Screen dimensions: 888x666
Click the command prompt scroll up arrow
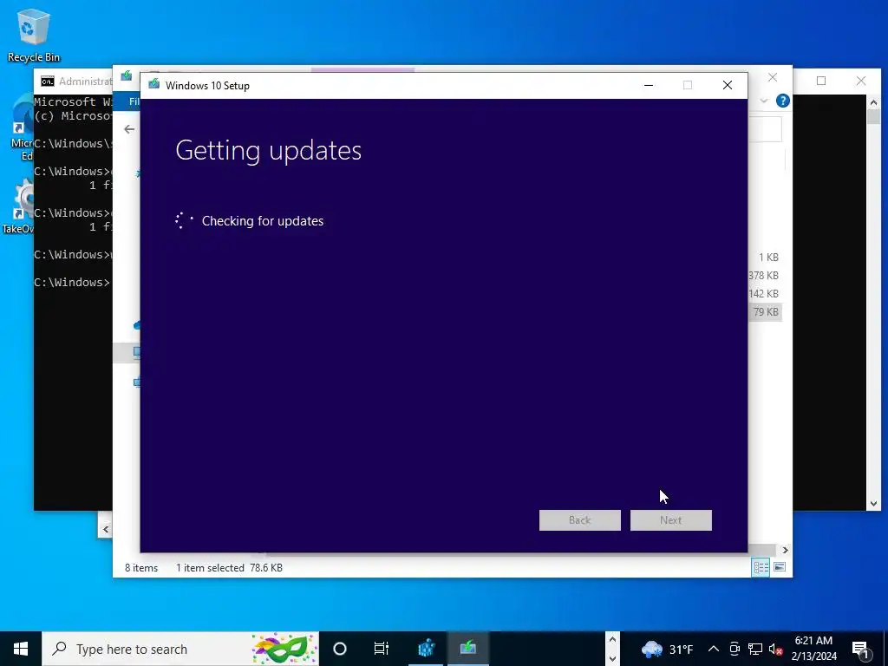click(x=873, y=102)
